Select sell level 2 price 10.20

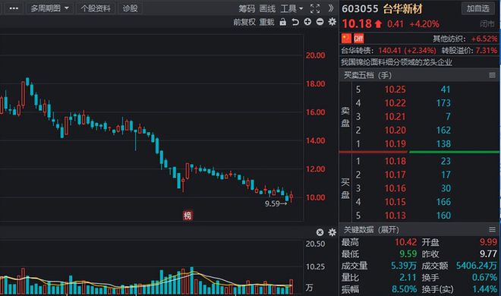point(395,131)
